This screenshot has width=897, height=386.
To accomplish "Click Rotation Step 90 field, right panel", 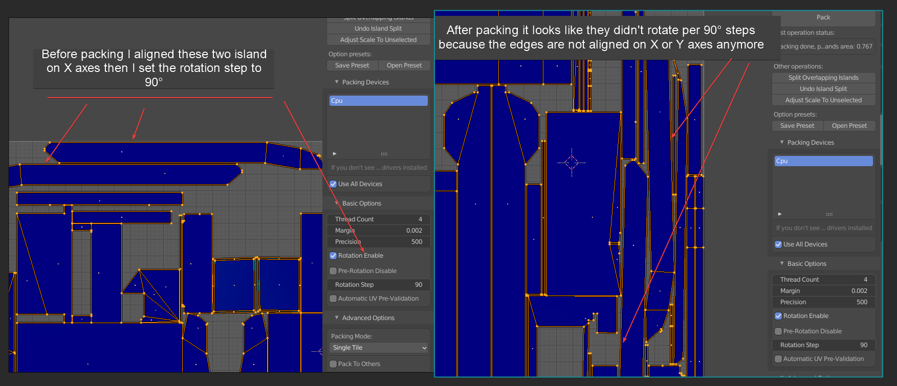I will tap(823, 345).
